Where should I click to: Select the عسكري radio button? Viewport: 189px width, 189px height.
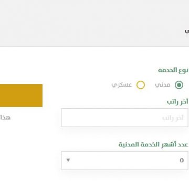[x=141, y=85]
